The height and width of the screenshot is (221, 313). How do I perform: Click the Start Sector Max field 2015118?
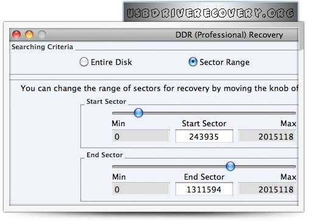coord(267,136)
